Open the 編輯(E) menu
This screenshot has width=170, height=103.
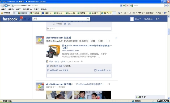point(11,9)
